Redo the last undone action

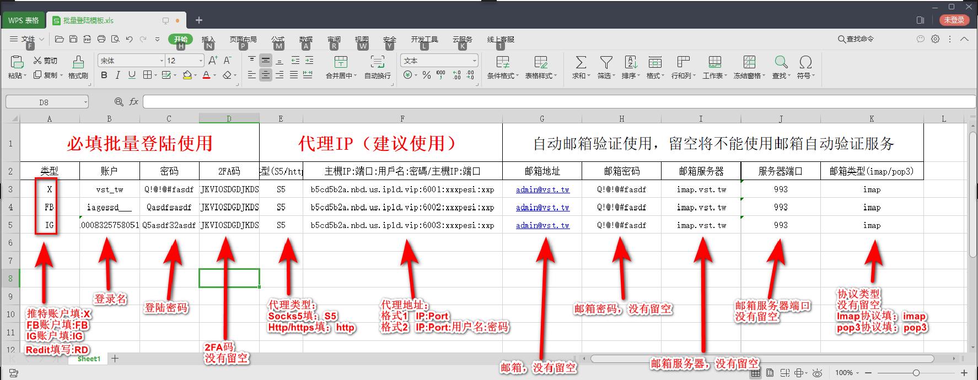click(x=143, y=39)
